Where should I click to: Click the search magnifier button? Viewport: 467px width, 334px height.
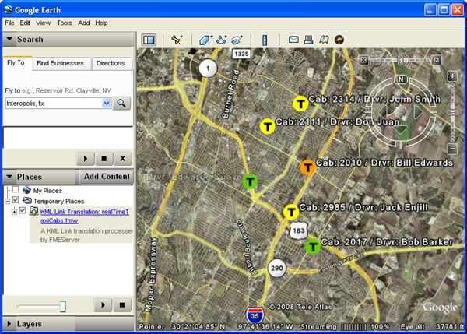[121, 104]
